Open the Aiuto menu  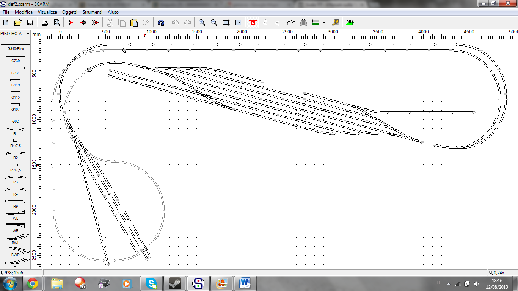(x=113, y=12)
